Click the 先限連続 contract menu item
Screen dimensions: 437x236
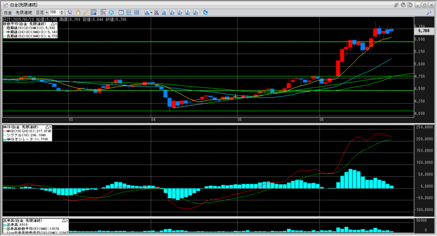click(x=24, y=12)
